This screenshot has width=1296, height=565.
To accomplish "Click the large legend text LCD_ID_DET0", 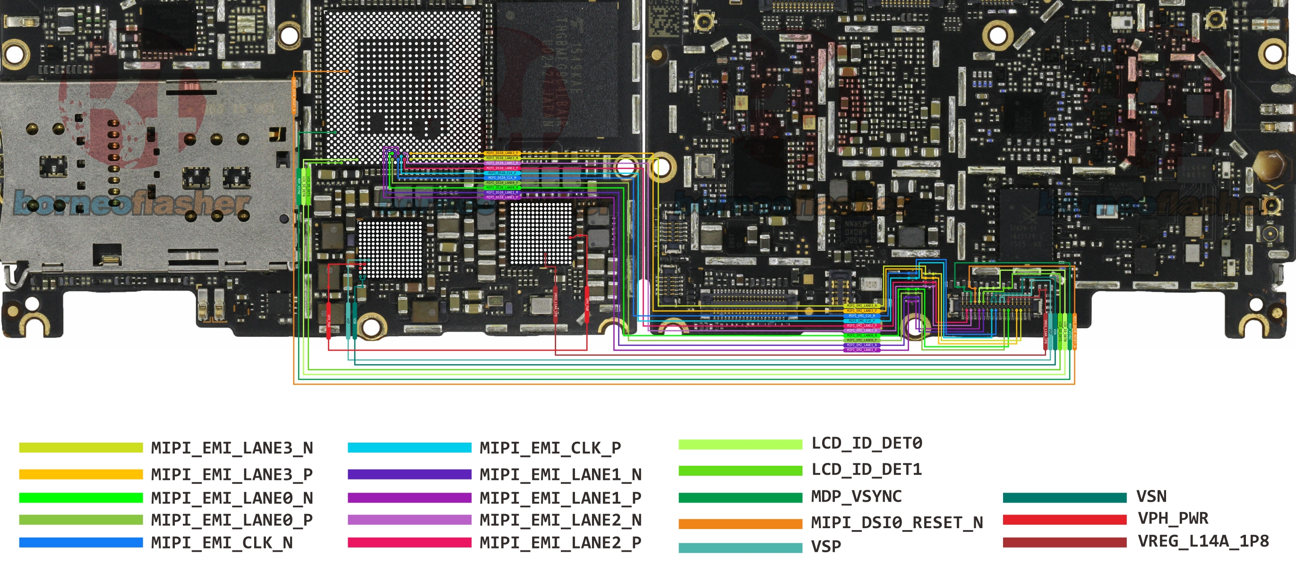I will [x=867, y=443].
